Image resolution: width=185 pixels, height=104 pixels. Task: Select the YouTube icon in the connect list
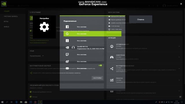[x=67, y=68]
